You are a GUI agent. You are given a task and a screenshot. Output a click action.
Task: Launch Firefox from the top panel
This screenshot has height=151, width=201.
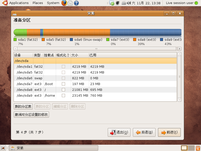pyautogui.click(x=64, y=3)
